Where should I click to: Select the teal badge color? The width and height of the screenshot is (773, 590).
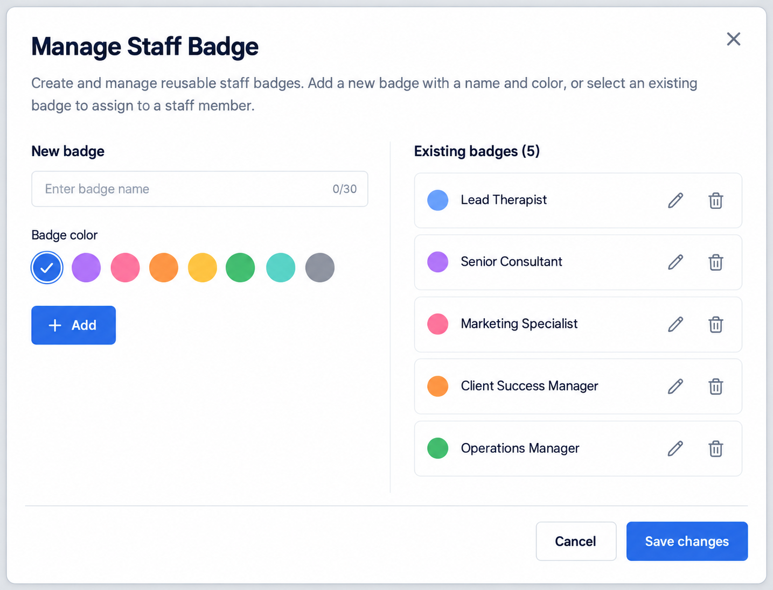(x=281, y=268)
